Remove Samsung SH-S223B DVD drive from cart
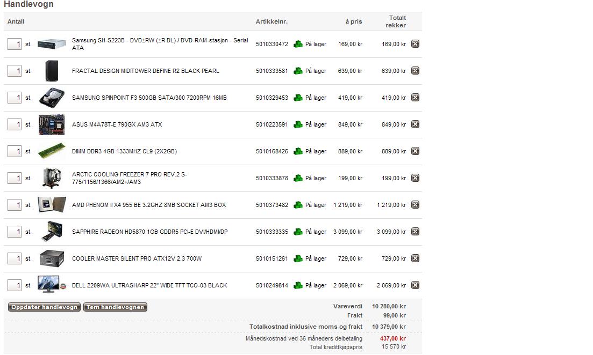The height and width of the screenshot is (355, 593). pos(415,44)
